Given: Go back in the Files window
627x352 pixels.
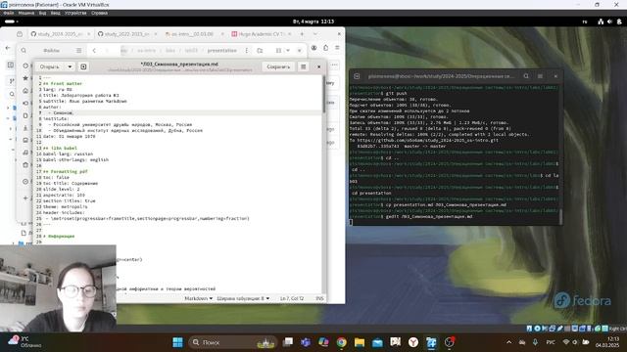Looking at the screenshot, I should pyautogui.click(x=94, y=50).
